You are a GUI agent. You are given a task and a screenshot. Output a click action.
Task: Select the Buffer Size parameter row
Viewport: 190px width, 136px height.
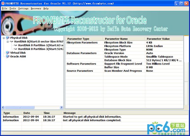pyautogui.click(x=124, y=67)
